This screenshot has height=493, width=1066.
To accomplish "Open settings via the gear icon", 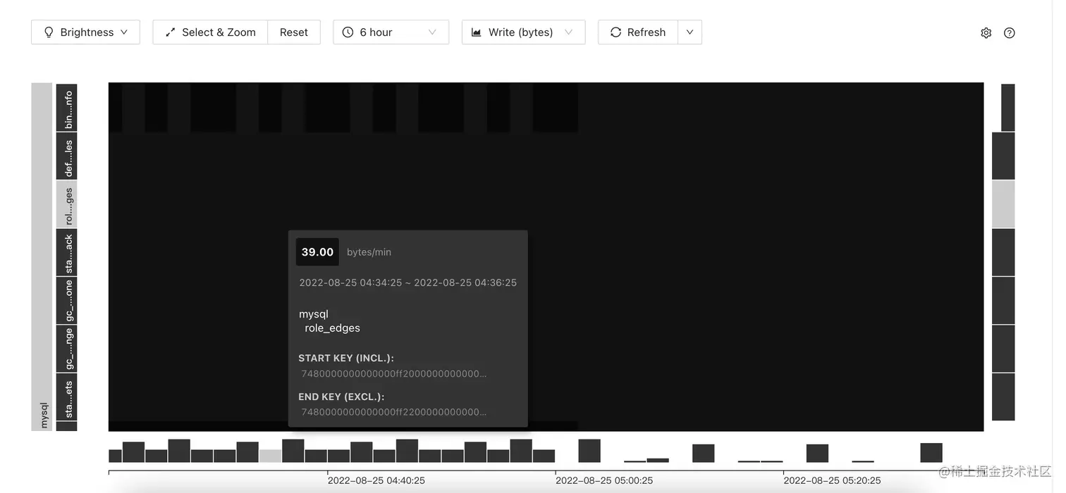I will point(986,32).
